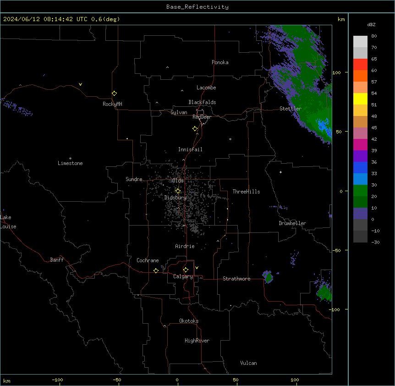The image size is (395, 386).
Task: Click the Sylvan label
Action: [x=179, y=112]
